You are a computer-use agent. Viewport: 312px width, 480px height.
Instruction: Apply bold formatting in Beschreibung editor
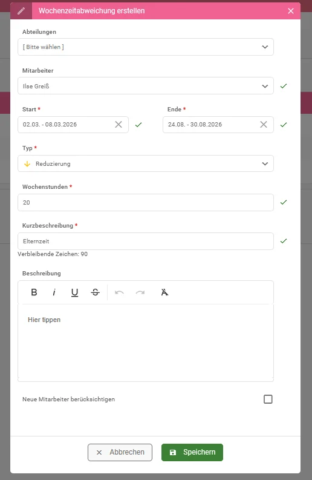(x=34, y=292)
